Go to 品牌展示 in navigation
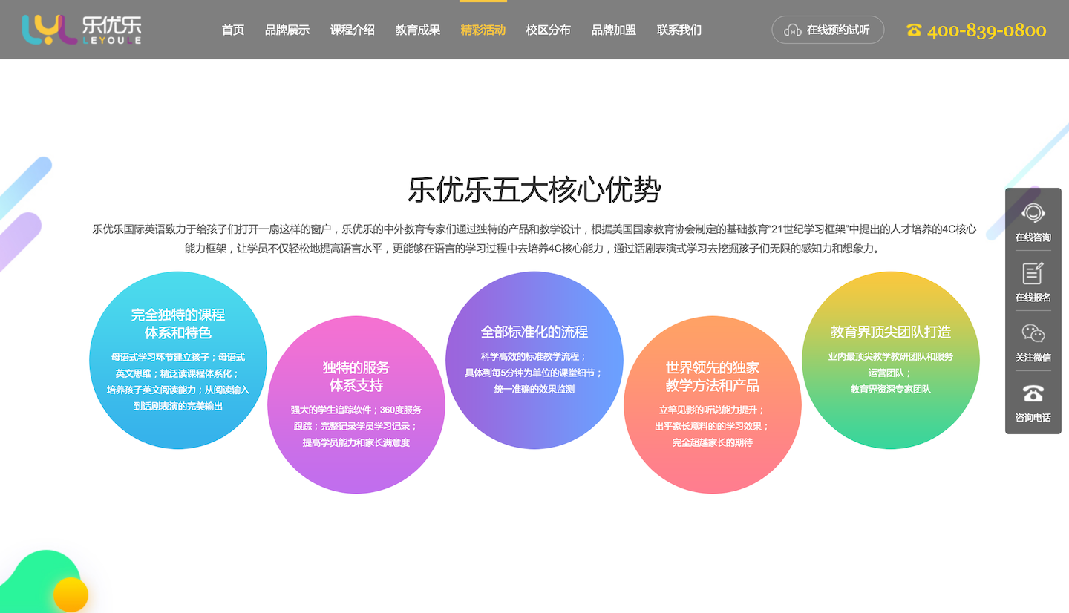1069x613 pixels. tap(287, 30)
